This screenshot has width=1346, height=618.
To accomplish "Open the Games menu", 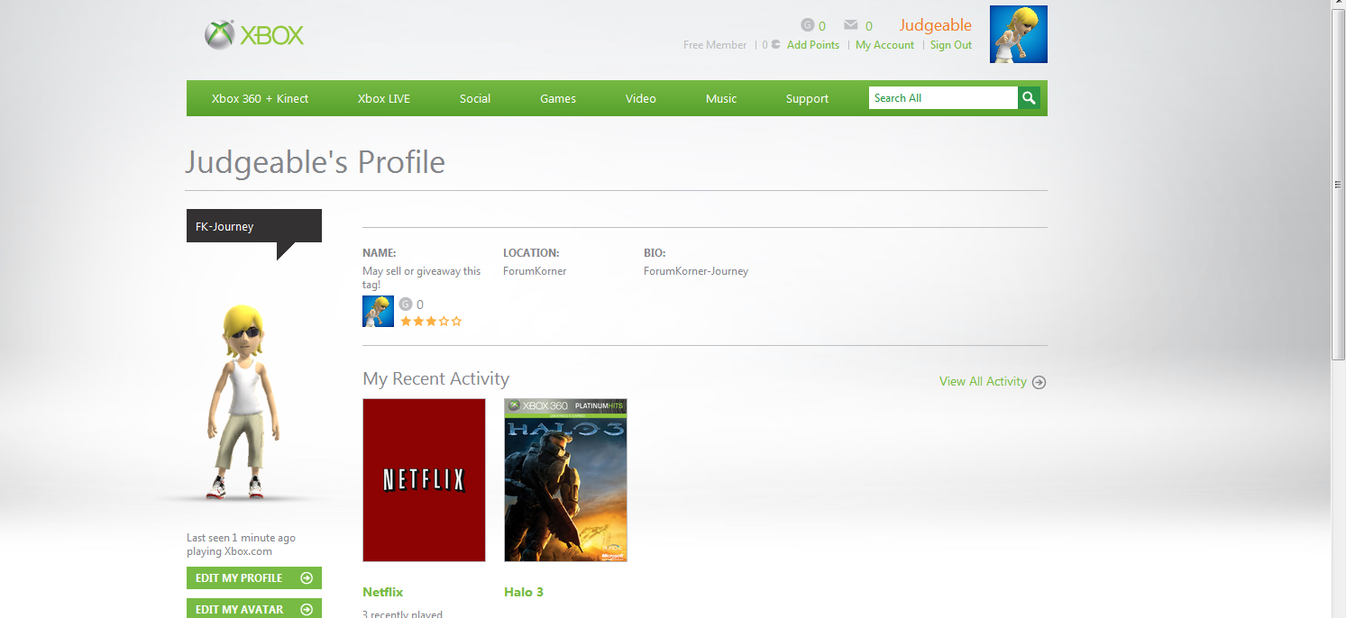I will [558, 98].
